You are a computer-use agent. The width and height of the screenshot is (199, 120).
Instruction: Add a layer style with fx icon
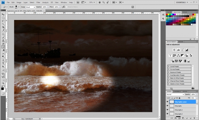coord(175,118)
